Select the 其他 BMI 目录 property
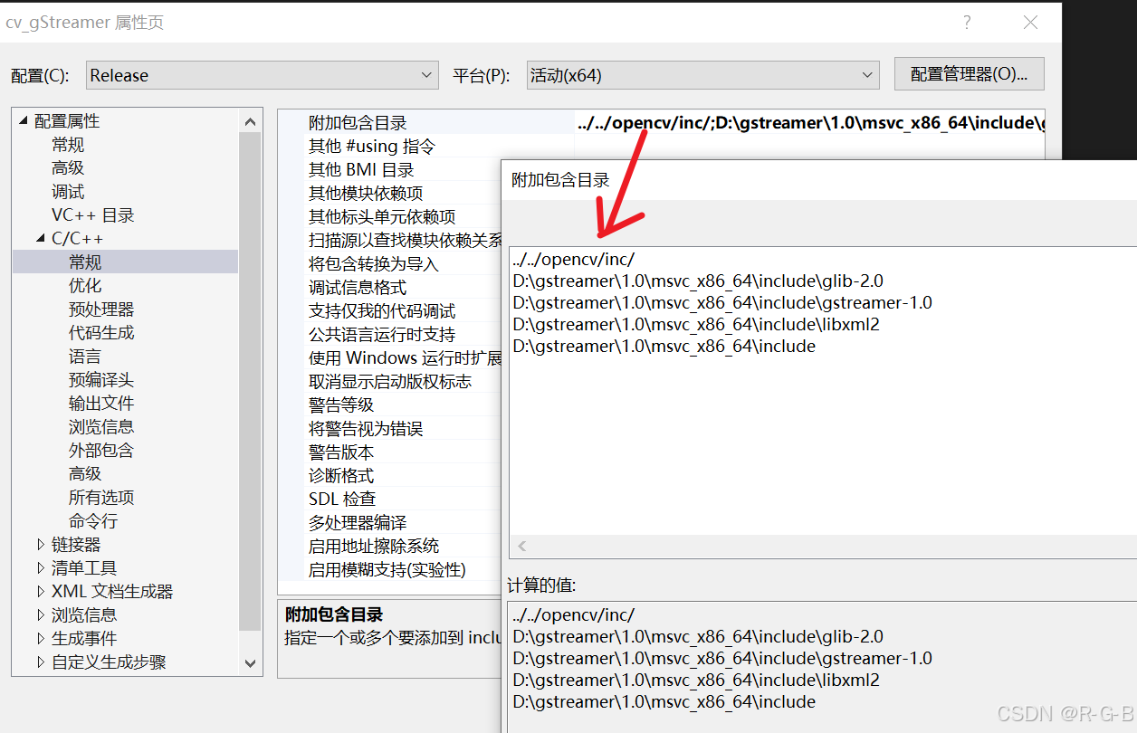1137x733 pixels. click(361, 170)
